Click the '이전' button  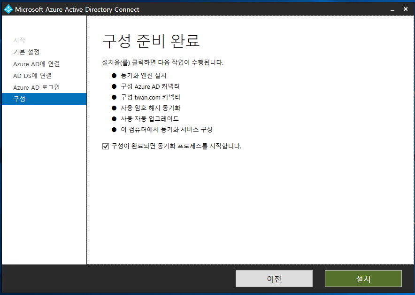pyautogui.click(x=274, y=279)
